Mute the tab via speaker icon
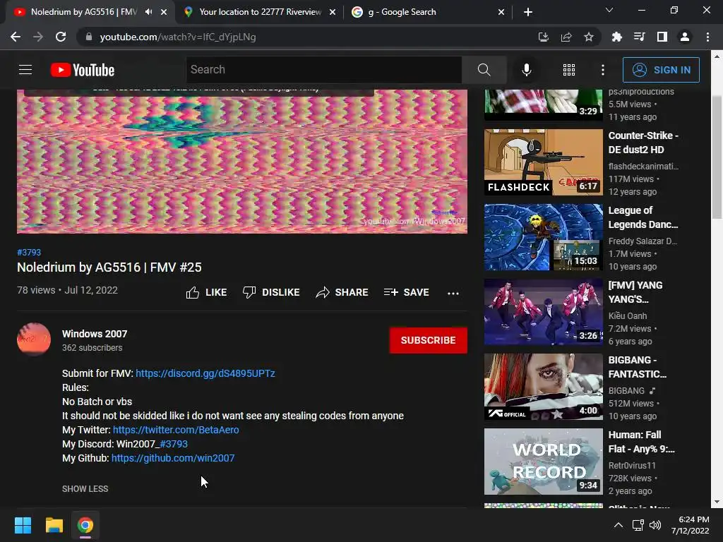 tap(148, 12)
